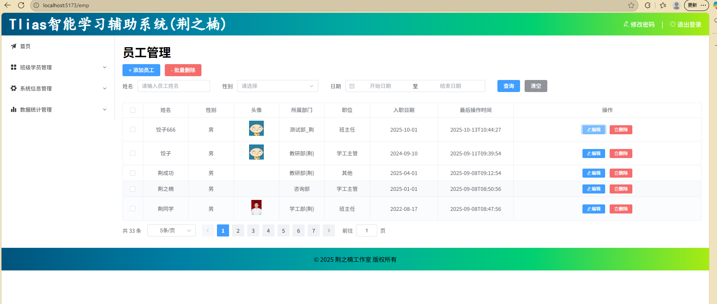Click the 首页 paper plane icon
717x304 pixels.
[14, 46]
